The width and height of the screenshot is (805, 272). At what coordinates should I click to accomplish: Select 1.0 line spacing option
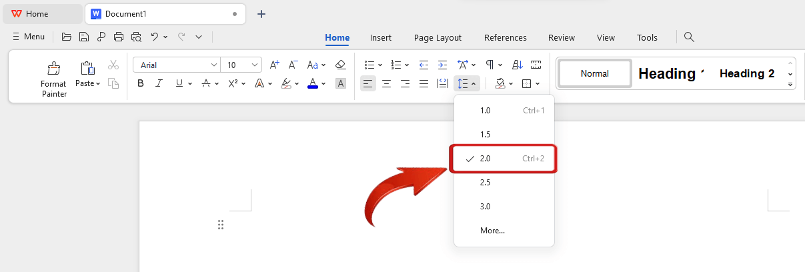click(504, 111)
